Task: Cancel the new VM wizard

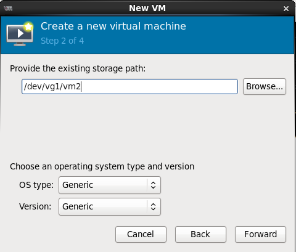Action: coord(141,234)
